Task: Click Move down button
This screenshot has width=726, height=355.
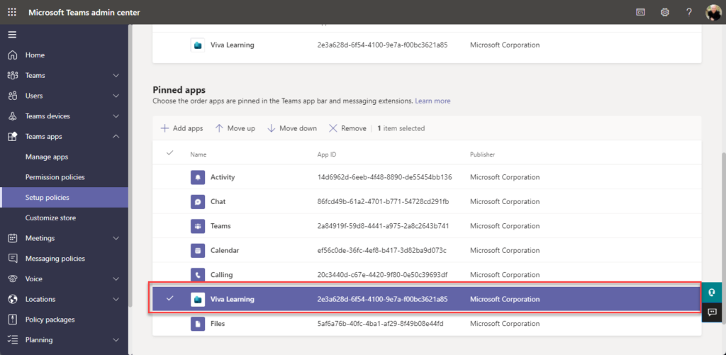Action: coord(292,128)
